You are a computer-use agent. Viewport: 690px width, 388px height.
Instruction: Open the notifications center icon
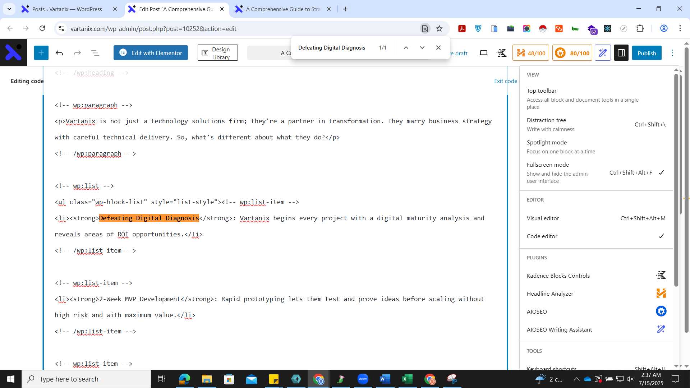675,379
